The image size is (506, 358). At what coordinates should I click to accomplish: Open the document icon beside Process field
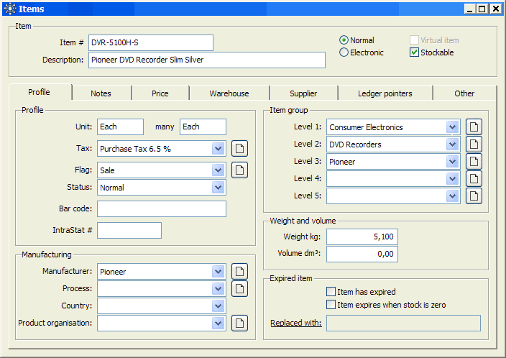239,288
